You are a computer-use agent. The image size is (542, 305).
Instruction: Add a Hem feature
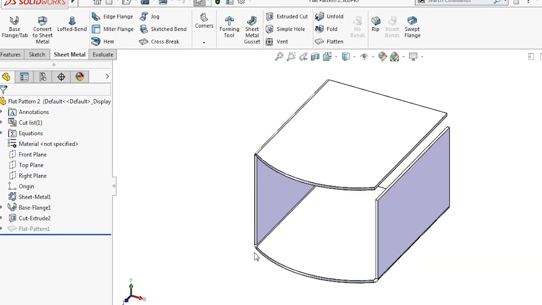[103, 42]
